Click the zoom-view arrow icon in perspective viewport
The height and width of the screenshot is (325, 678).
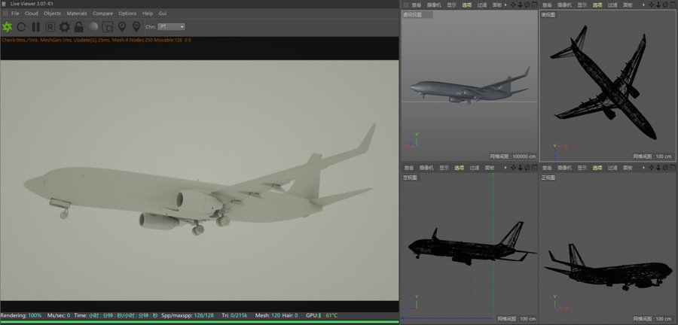[x=520, y=5]
